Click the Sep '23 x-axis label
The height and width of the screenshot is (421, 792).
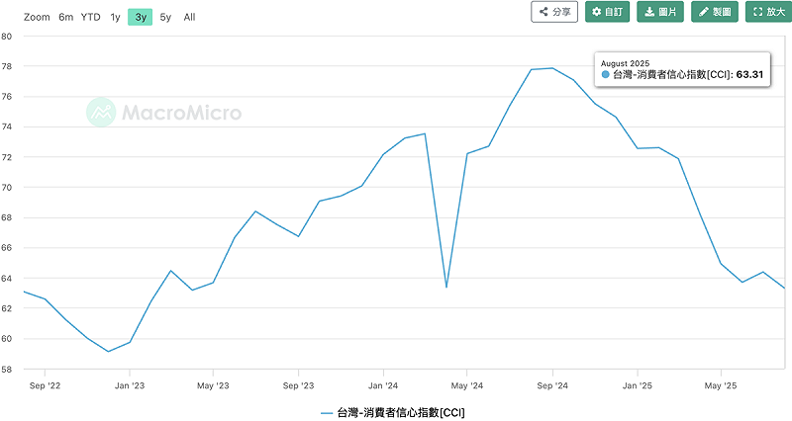[299, 385]
